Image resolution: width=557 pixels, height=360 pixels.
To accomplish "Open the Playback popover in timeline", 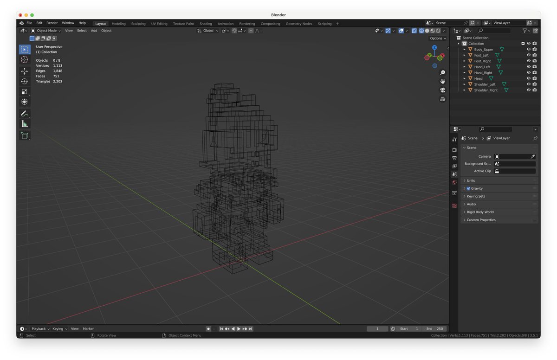I will tap(40, 329).
